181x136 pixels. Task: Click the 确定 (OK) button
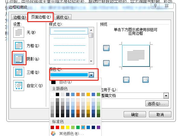click(x=135, y=115)
